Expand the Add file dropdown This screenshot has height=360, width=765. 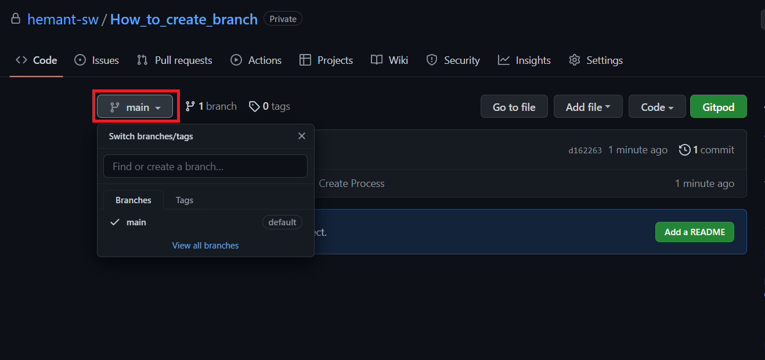click(588, 107)
